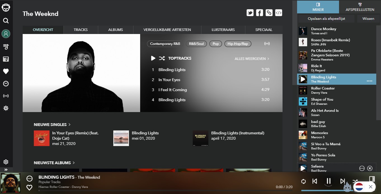
Task: Switch to the Tracks tab
Action: [81, 30]
